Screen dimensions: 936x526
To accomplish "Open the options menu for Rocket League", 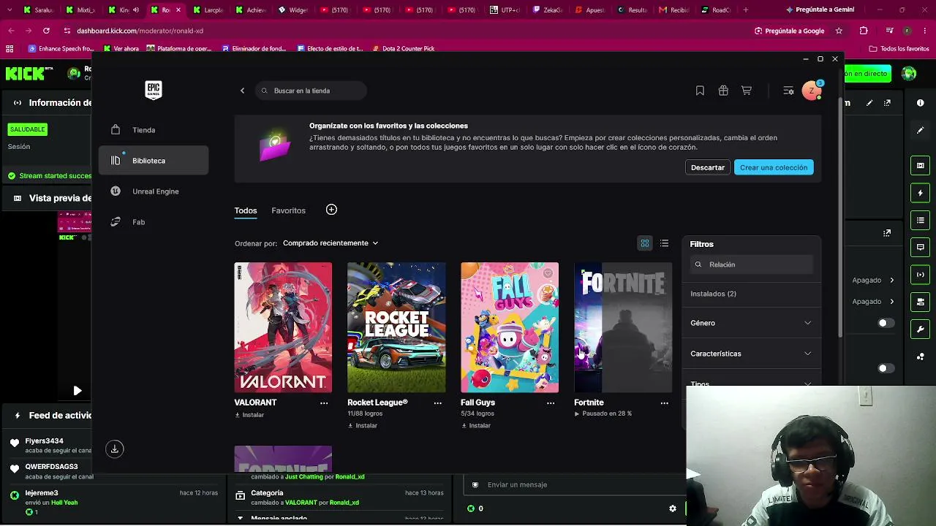I will pos(437,403).
